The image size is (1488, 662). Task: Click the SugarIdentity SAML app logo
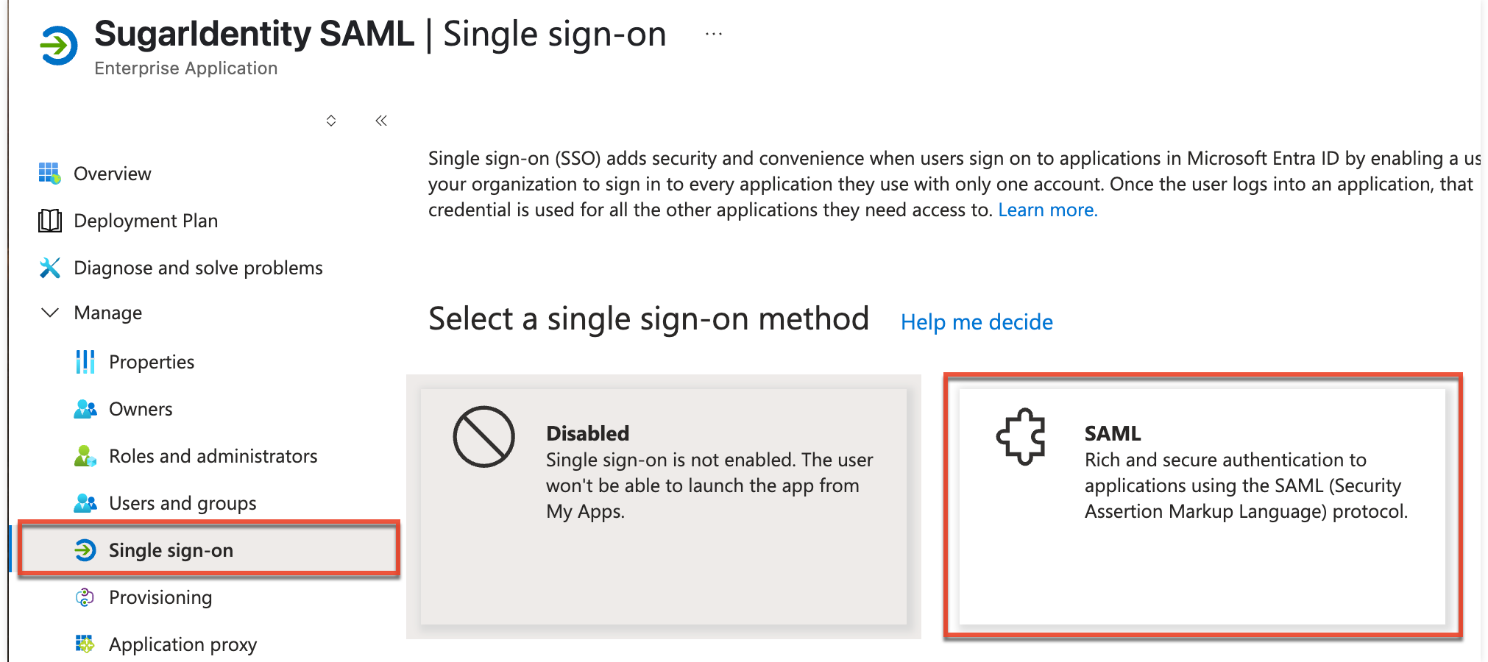(58, 46)
